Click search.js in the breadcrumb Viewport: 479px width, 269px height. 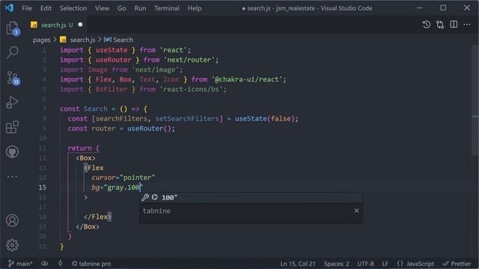(82, 40)
